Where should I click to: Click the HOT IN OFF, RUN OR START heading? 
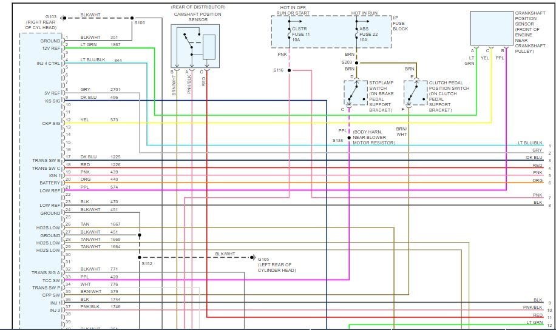293,10
